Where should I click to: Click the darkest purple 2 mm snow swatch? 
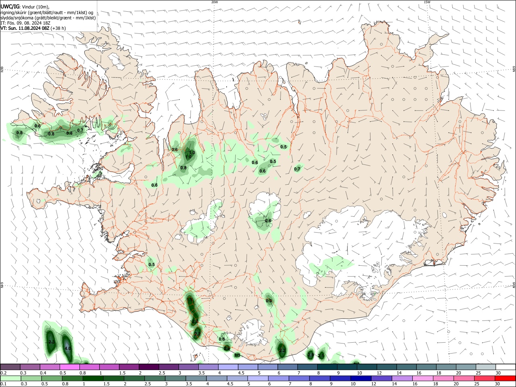pyautogui.click(x=149, y=367)
